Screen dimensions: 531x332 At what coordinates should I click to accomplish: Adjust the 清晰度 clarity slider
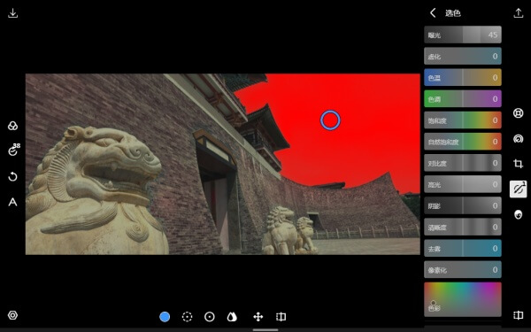[x=463, y=227]
